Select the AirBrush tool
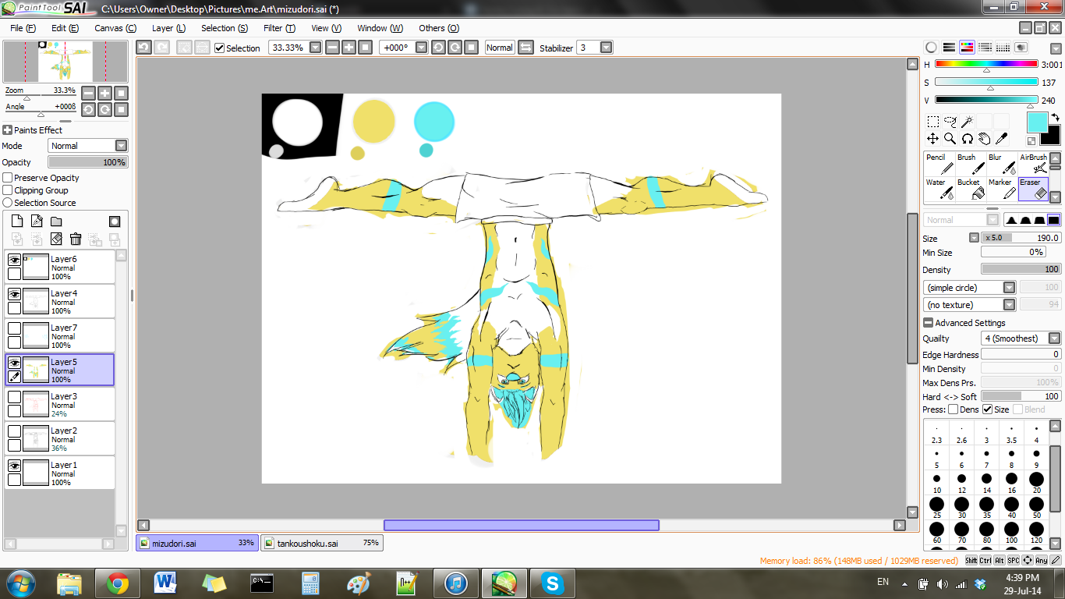The image size is (1065, 599). (1034, 164)
